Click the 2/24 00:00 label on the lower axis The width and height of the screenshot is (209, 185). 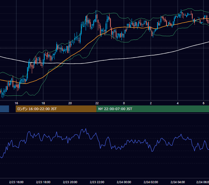(x=124, y=182)
